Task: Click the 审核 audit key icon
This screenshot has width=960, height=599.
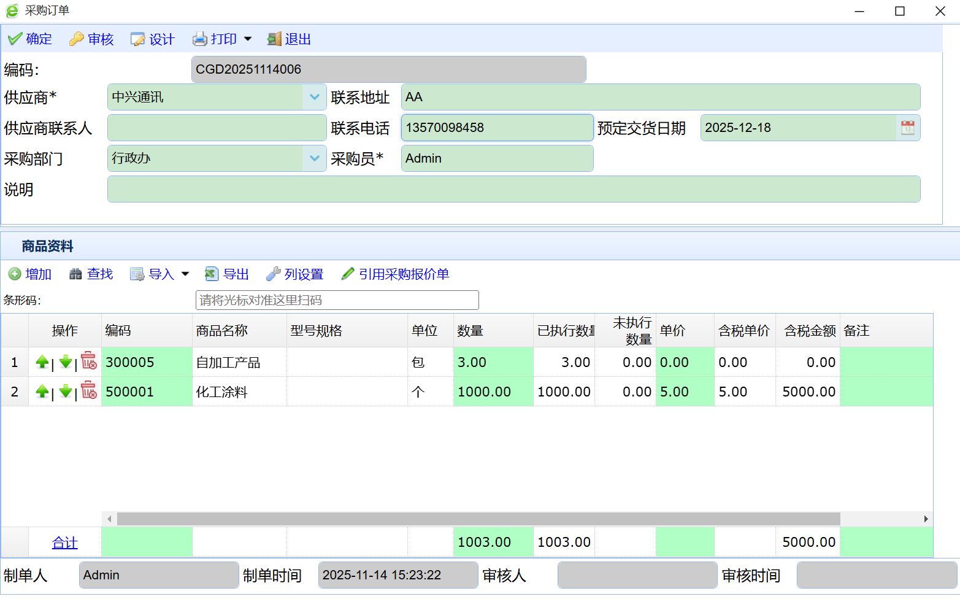Action: click(x=77, y=39)
